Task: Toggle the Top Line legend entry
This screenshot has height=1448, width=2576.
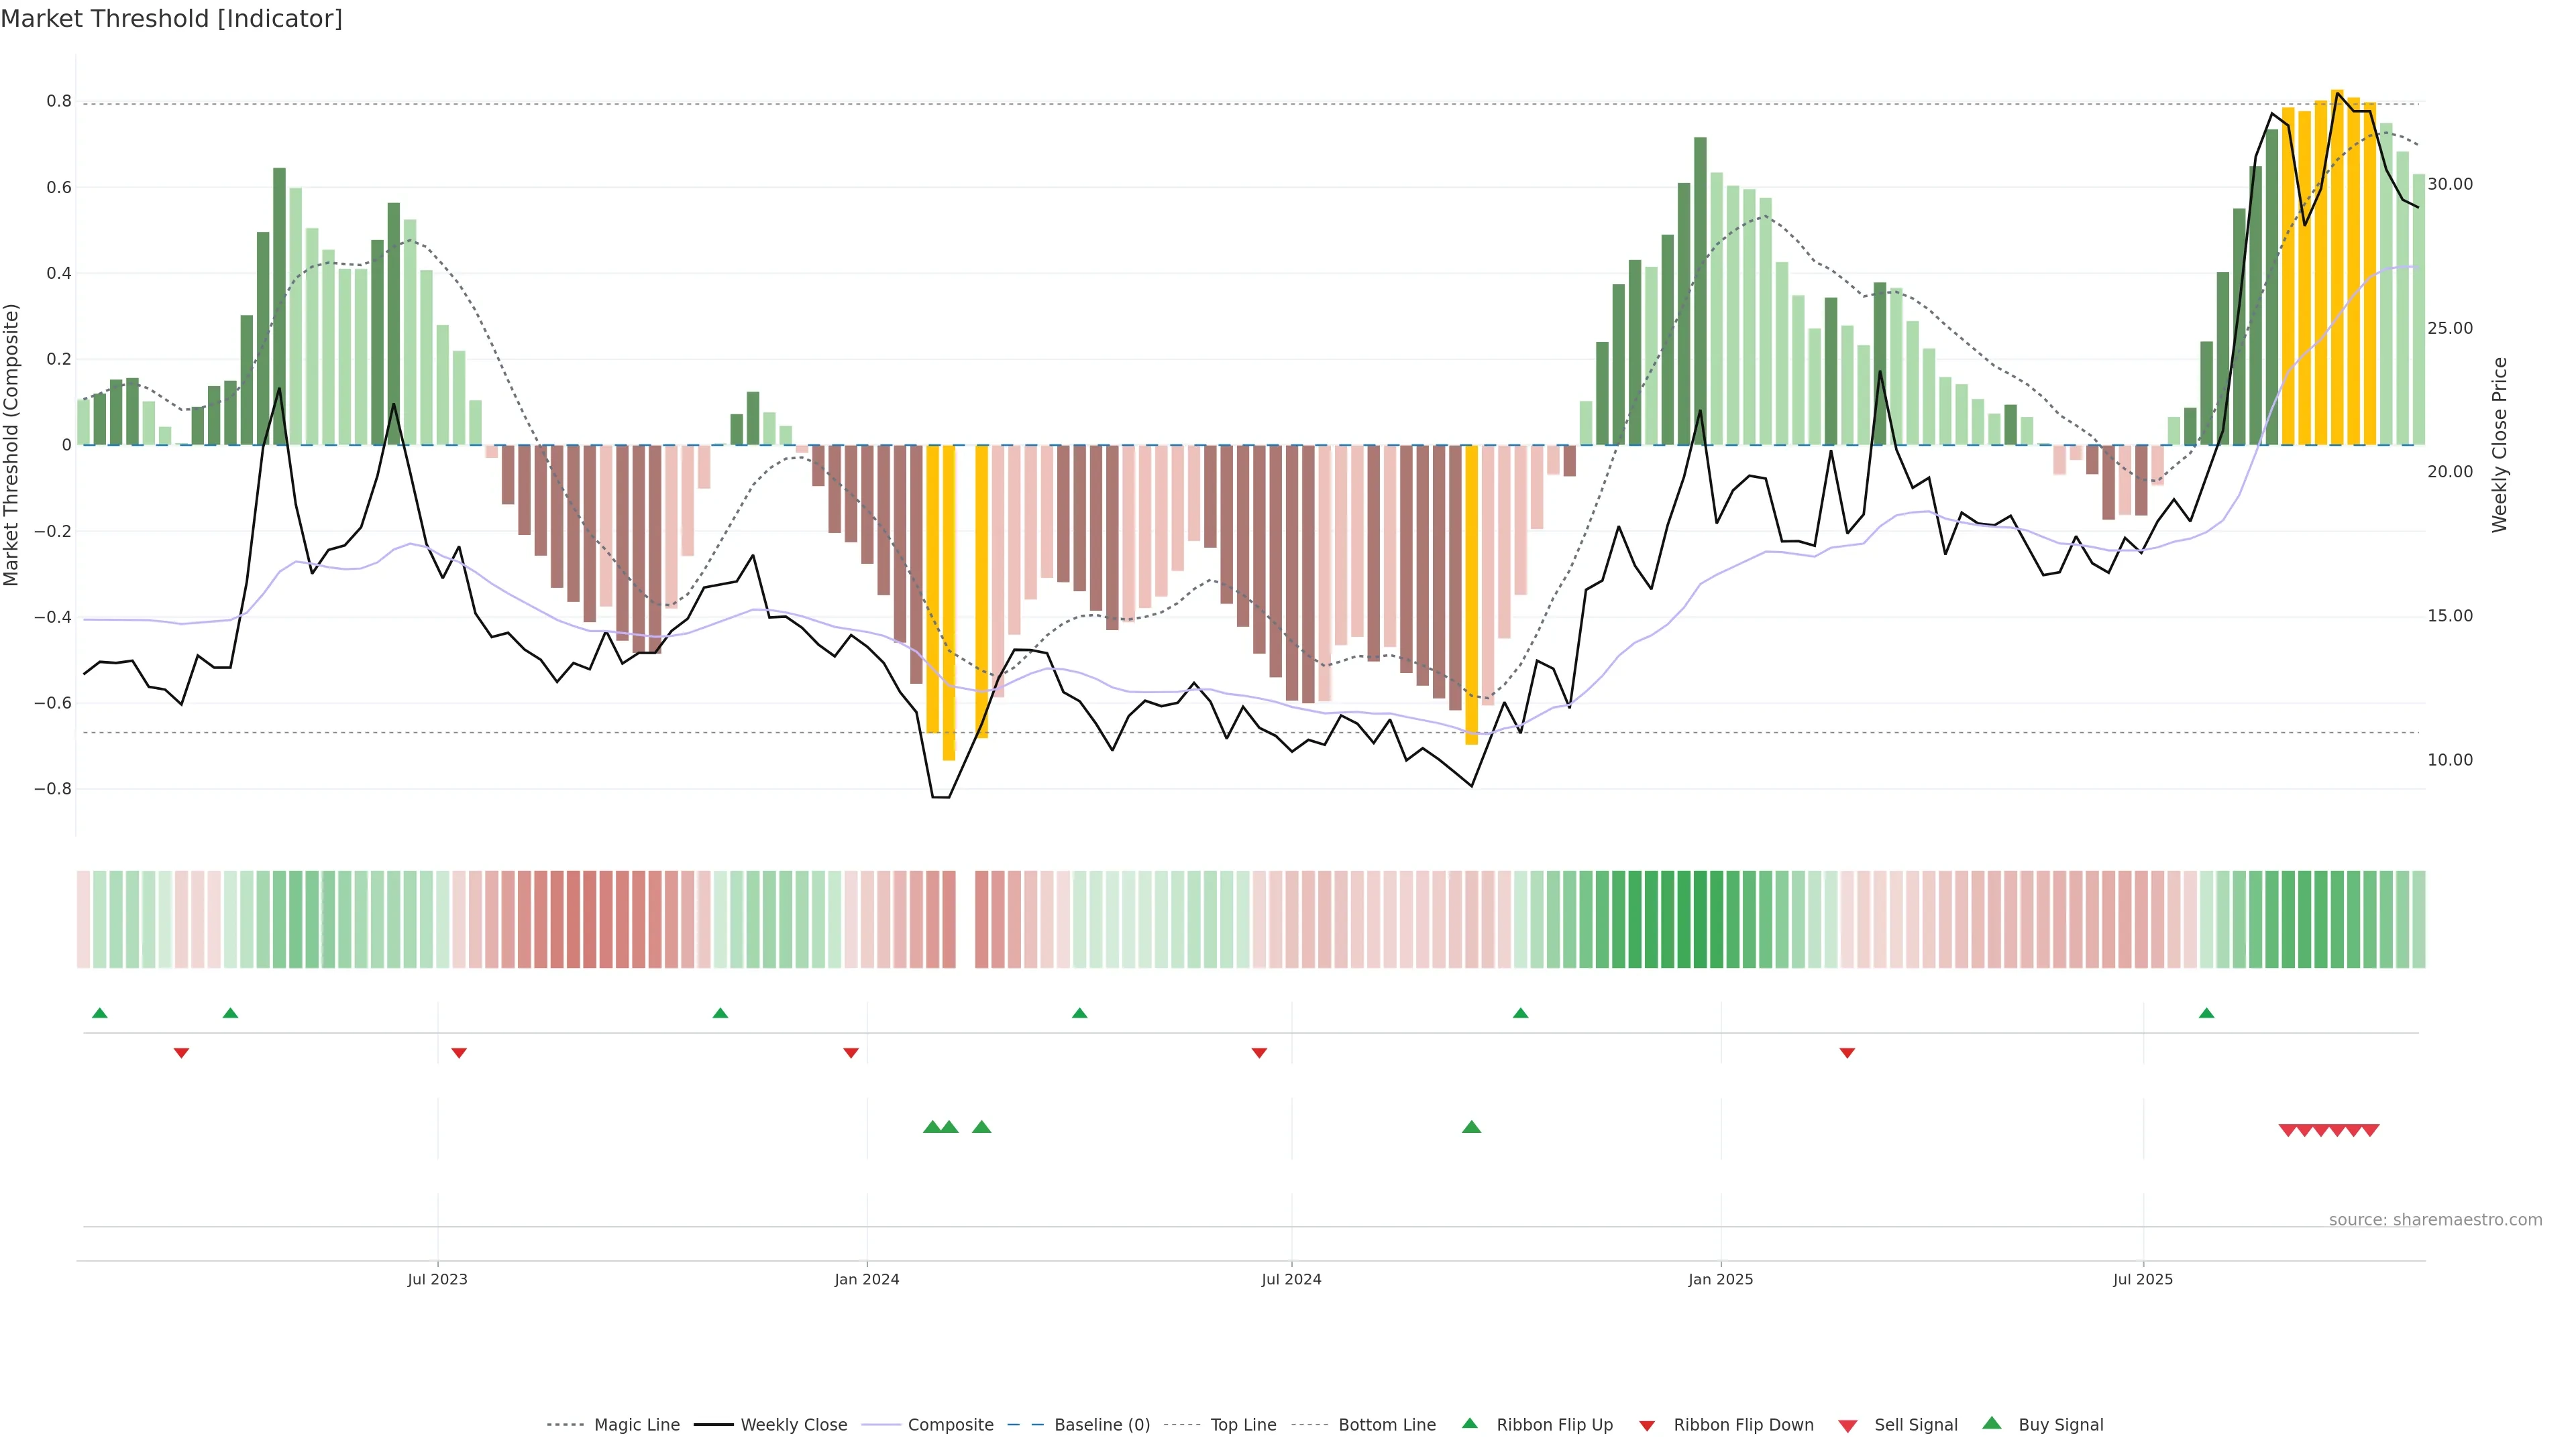Action: [x=1243, y=1425]
